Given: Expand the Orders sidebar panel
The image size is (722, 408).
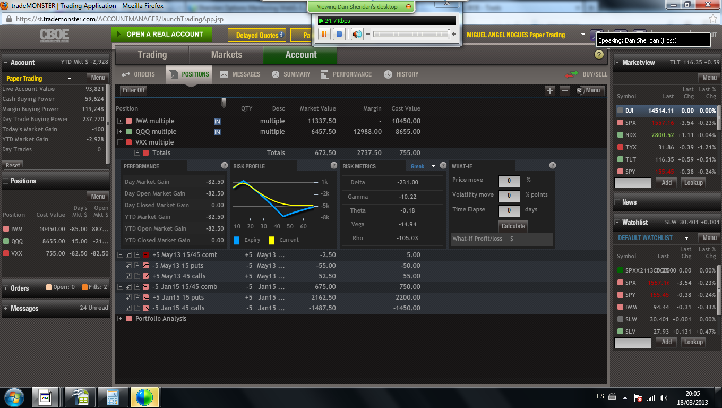Looking at the screenshot, I should tap(6, 288).
